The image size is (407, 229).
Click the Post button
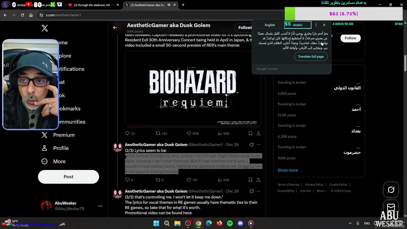tap(68, 177)
